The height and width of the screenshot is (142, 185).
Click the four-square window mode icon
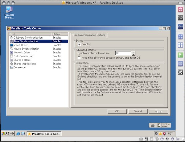tap(180, 45)
